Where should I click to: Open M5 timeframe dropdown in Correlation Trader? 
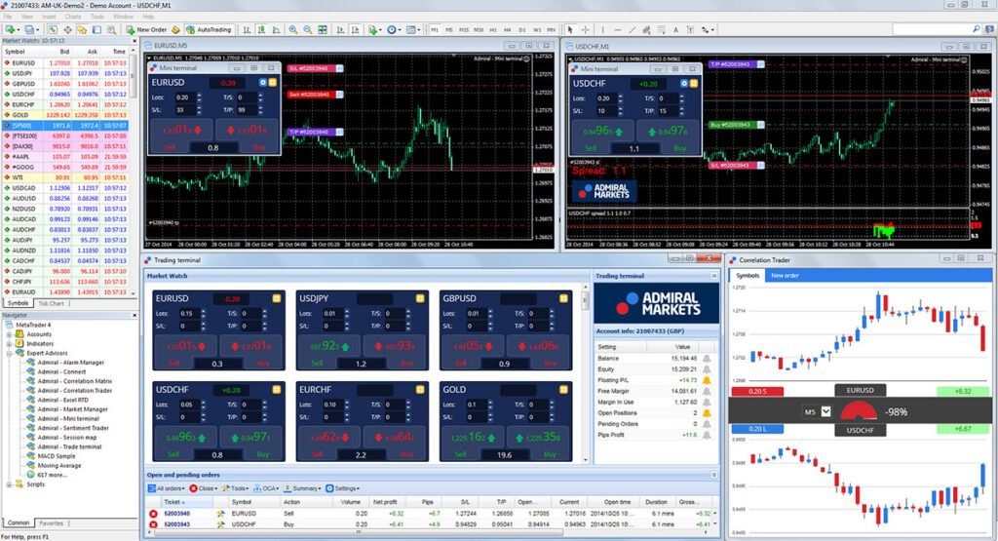coord(825,411)
